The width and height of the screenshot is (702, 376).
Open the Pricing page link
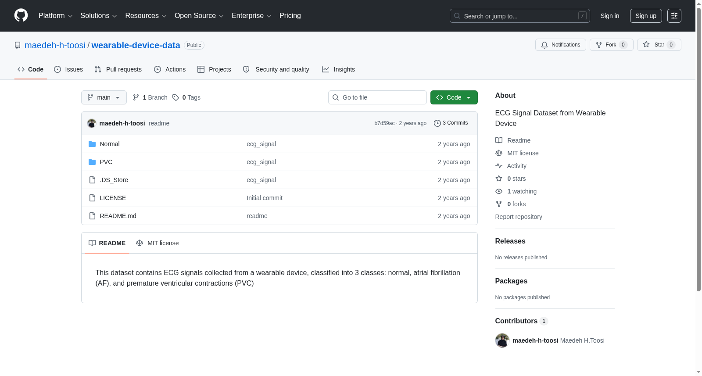(x=290, y=16)
